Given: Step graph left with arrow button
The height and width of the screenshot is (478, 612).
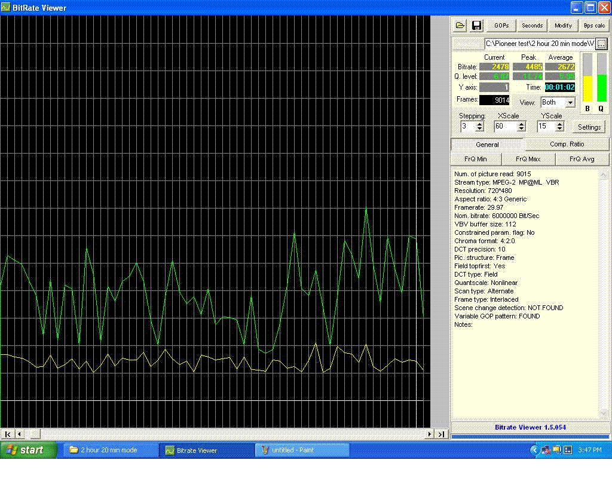Looking at the screenshot, I should [19, 434].
